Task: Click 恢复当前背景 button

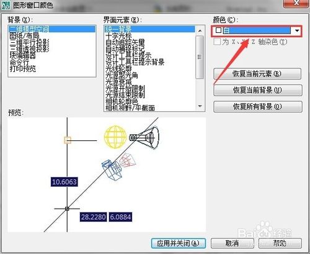Action: 258,90
